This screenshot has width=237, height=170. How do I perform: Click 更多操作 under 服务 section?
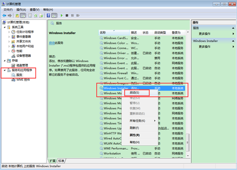[205, 34]
